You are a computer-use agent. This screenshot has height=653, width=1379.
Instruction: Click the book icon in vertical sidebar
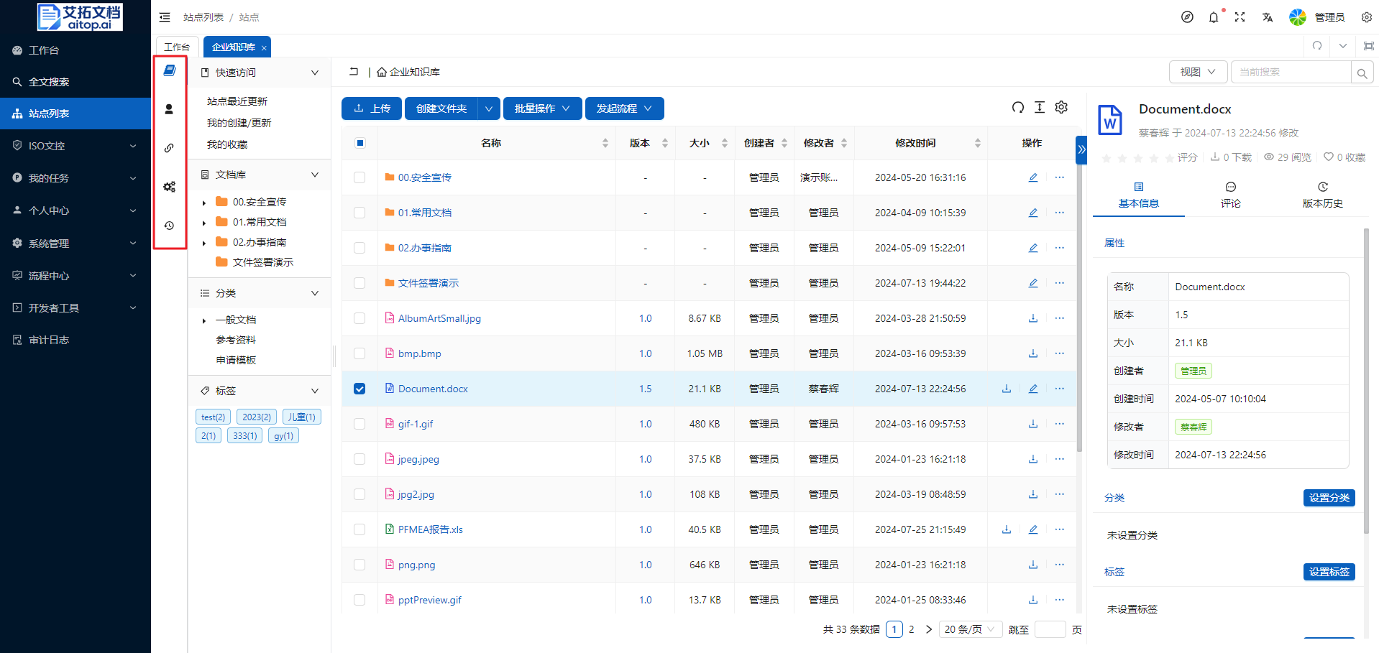170,70
